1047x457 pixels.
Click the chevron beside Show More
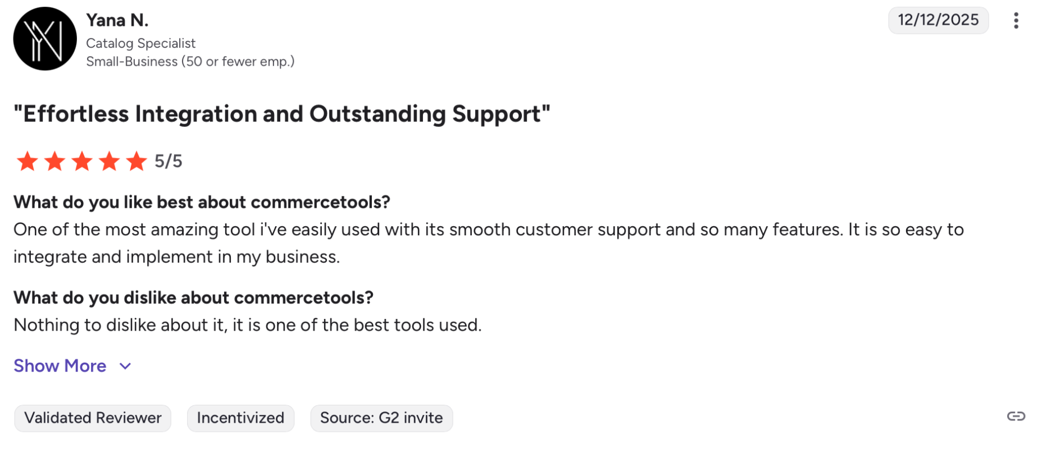pyautogui.click(x=125, y=366)
